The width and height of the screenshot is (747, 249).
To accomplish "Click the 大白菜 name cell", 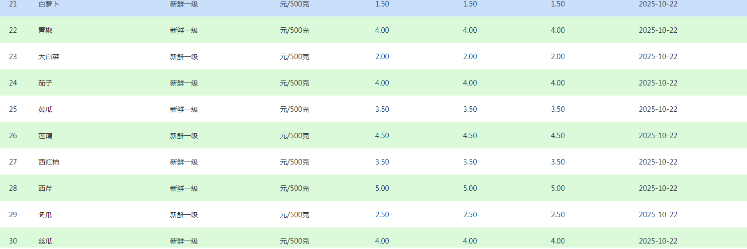I will (x=49, y=57).
